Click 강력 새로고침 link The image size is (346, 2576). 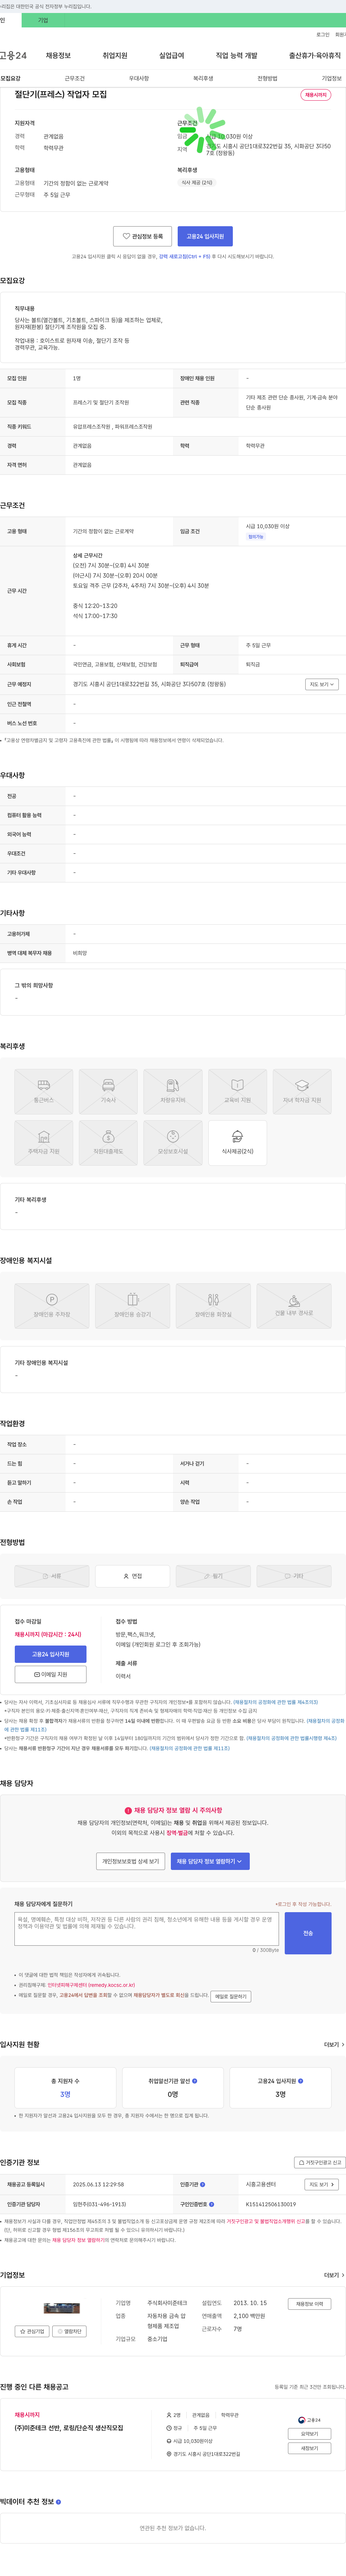pos(185,256)
